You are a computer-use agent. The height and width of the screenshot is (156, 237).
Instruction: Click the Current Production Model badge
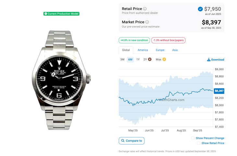coord(61,14)
